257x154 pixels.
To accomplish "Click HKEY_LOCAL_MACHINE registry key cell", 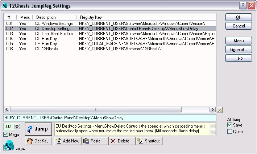I will point(147,44).
